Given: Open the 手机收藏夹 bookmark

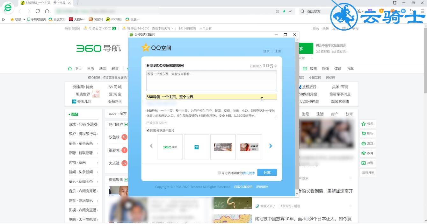Looking at the screenshot, I should (x=37, y=19).
